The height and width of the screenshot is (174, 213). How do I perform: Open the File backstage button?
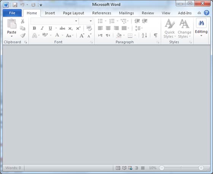(x=12, y=13)
